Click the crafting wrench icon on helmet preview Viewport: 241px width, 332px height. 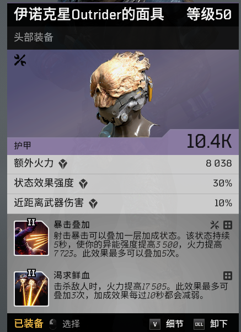pyautogui.click(x=20, y=60)
